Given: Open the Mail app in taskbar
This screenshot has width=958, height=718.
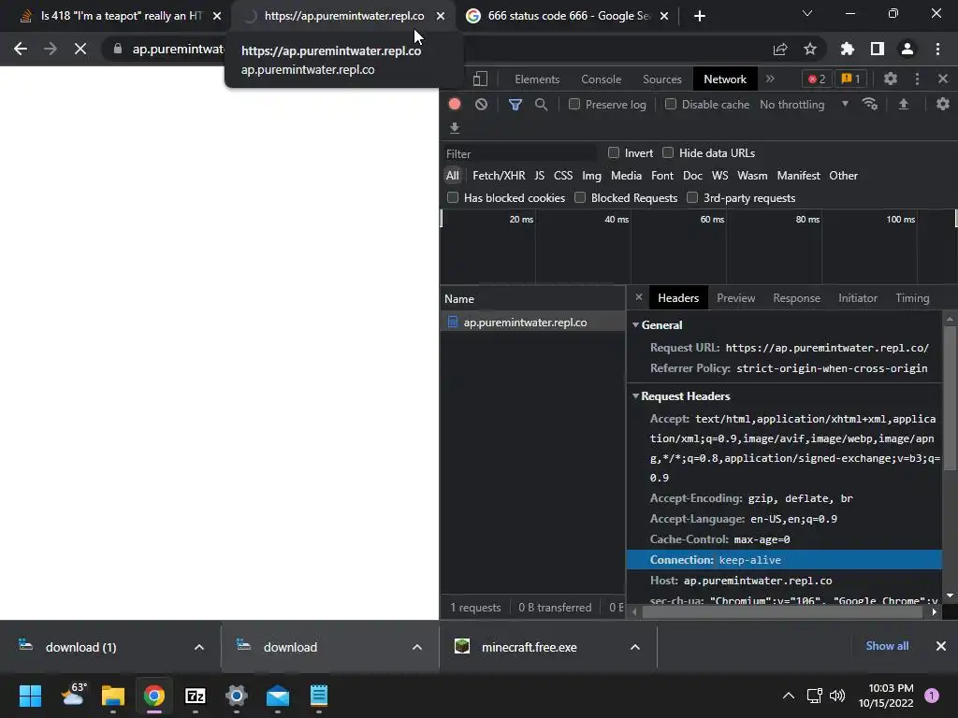Looking at the screenshot, I should [277, 696].
